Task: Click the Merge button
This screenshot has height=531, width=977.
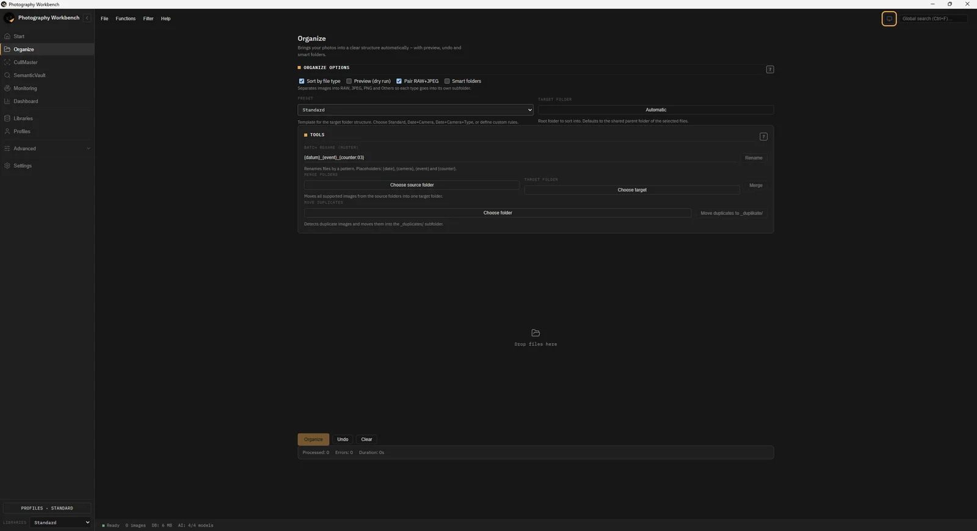Action: click(756, 185)
